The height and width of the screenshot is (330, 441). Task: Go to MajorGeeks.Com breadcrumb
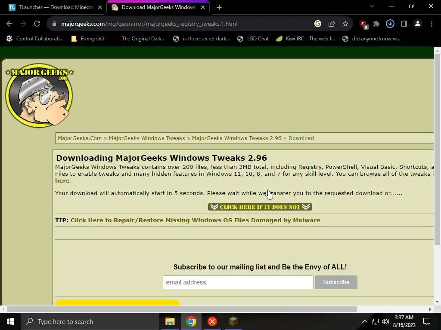(x=80, y=138)
